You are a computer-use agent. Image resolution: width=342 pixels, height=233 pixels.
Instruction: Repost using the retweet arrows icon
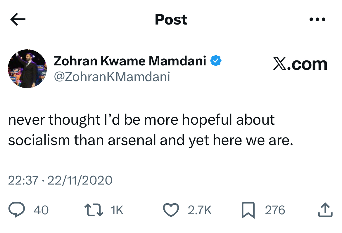click(x=94, y=210)
